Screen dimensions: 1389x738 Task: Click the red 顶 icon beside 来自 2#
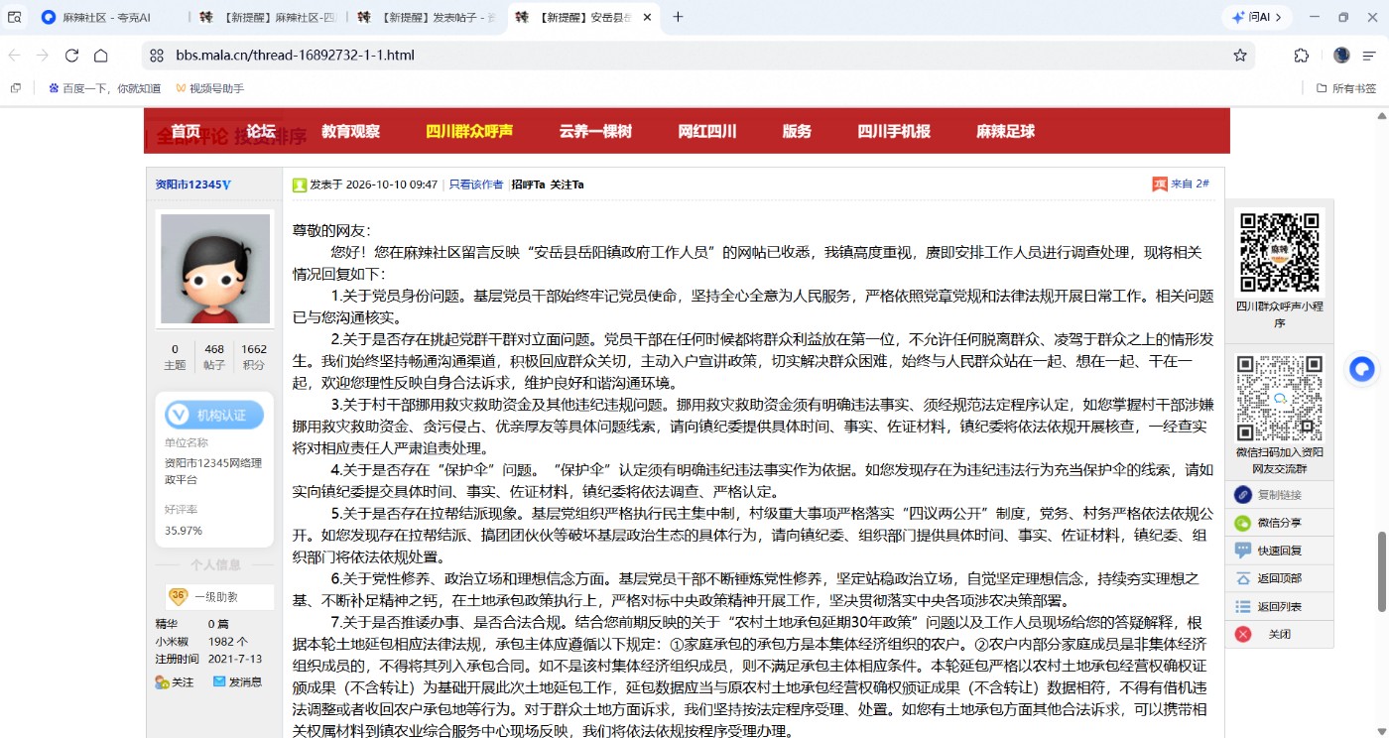click(x=1159, y=184)
